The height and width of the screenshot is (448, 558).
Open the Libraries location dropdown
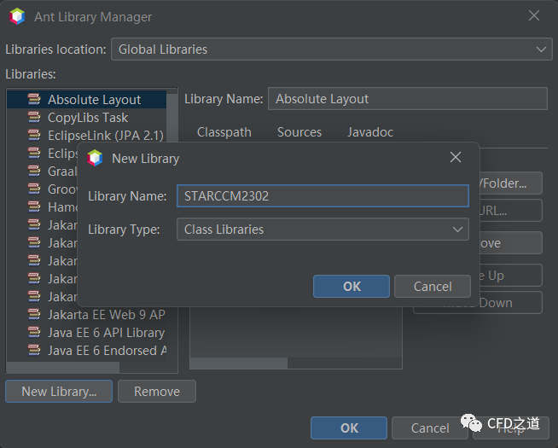click(331, 49)
